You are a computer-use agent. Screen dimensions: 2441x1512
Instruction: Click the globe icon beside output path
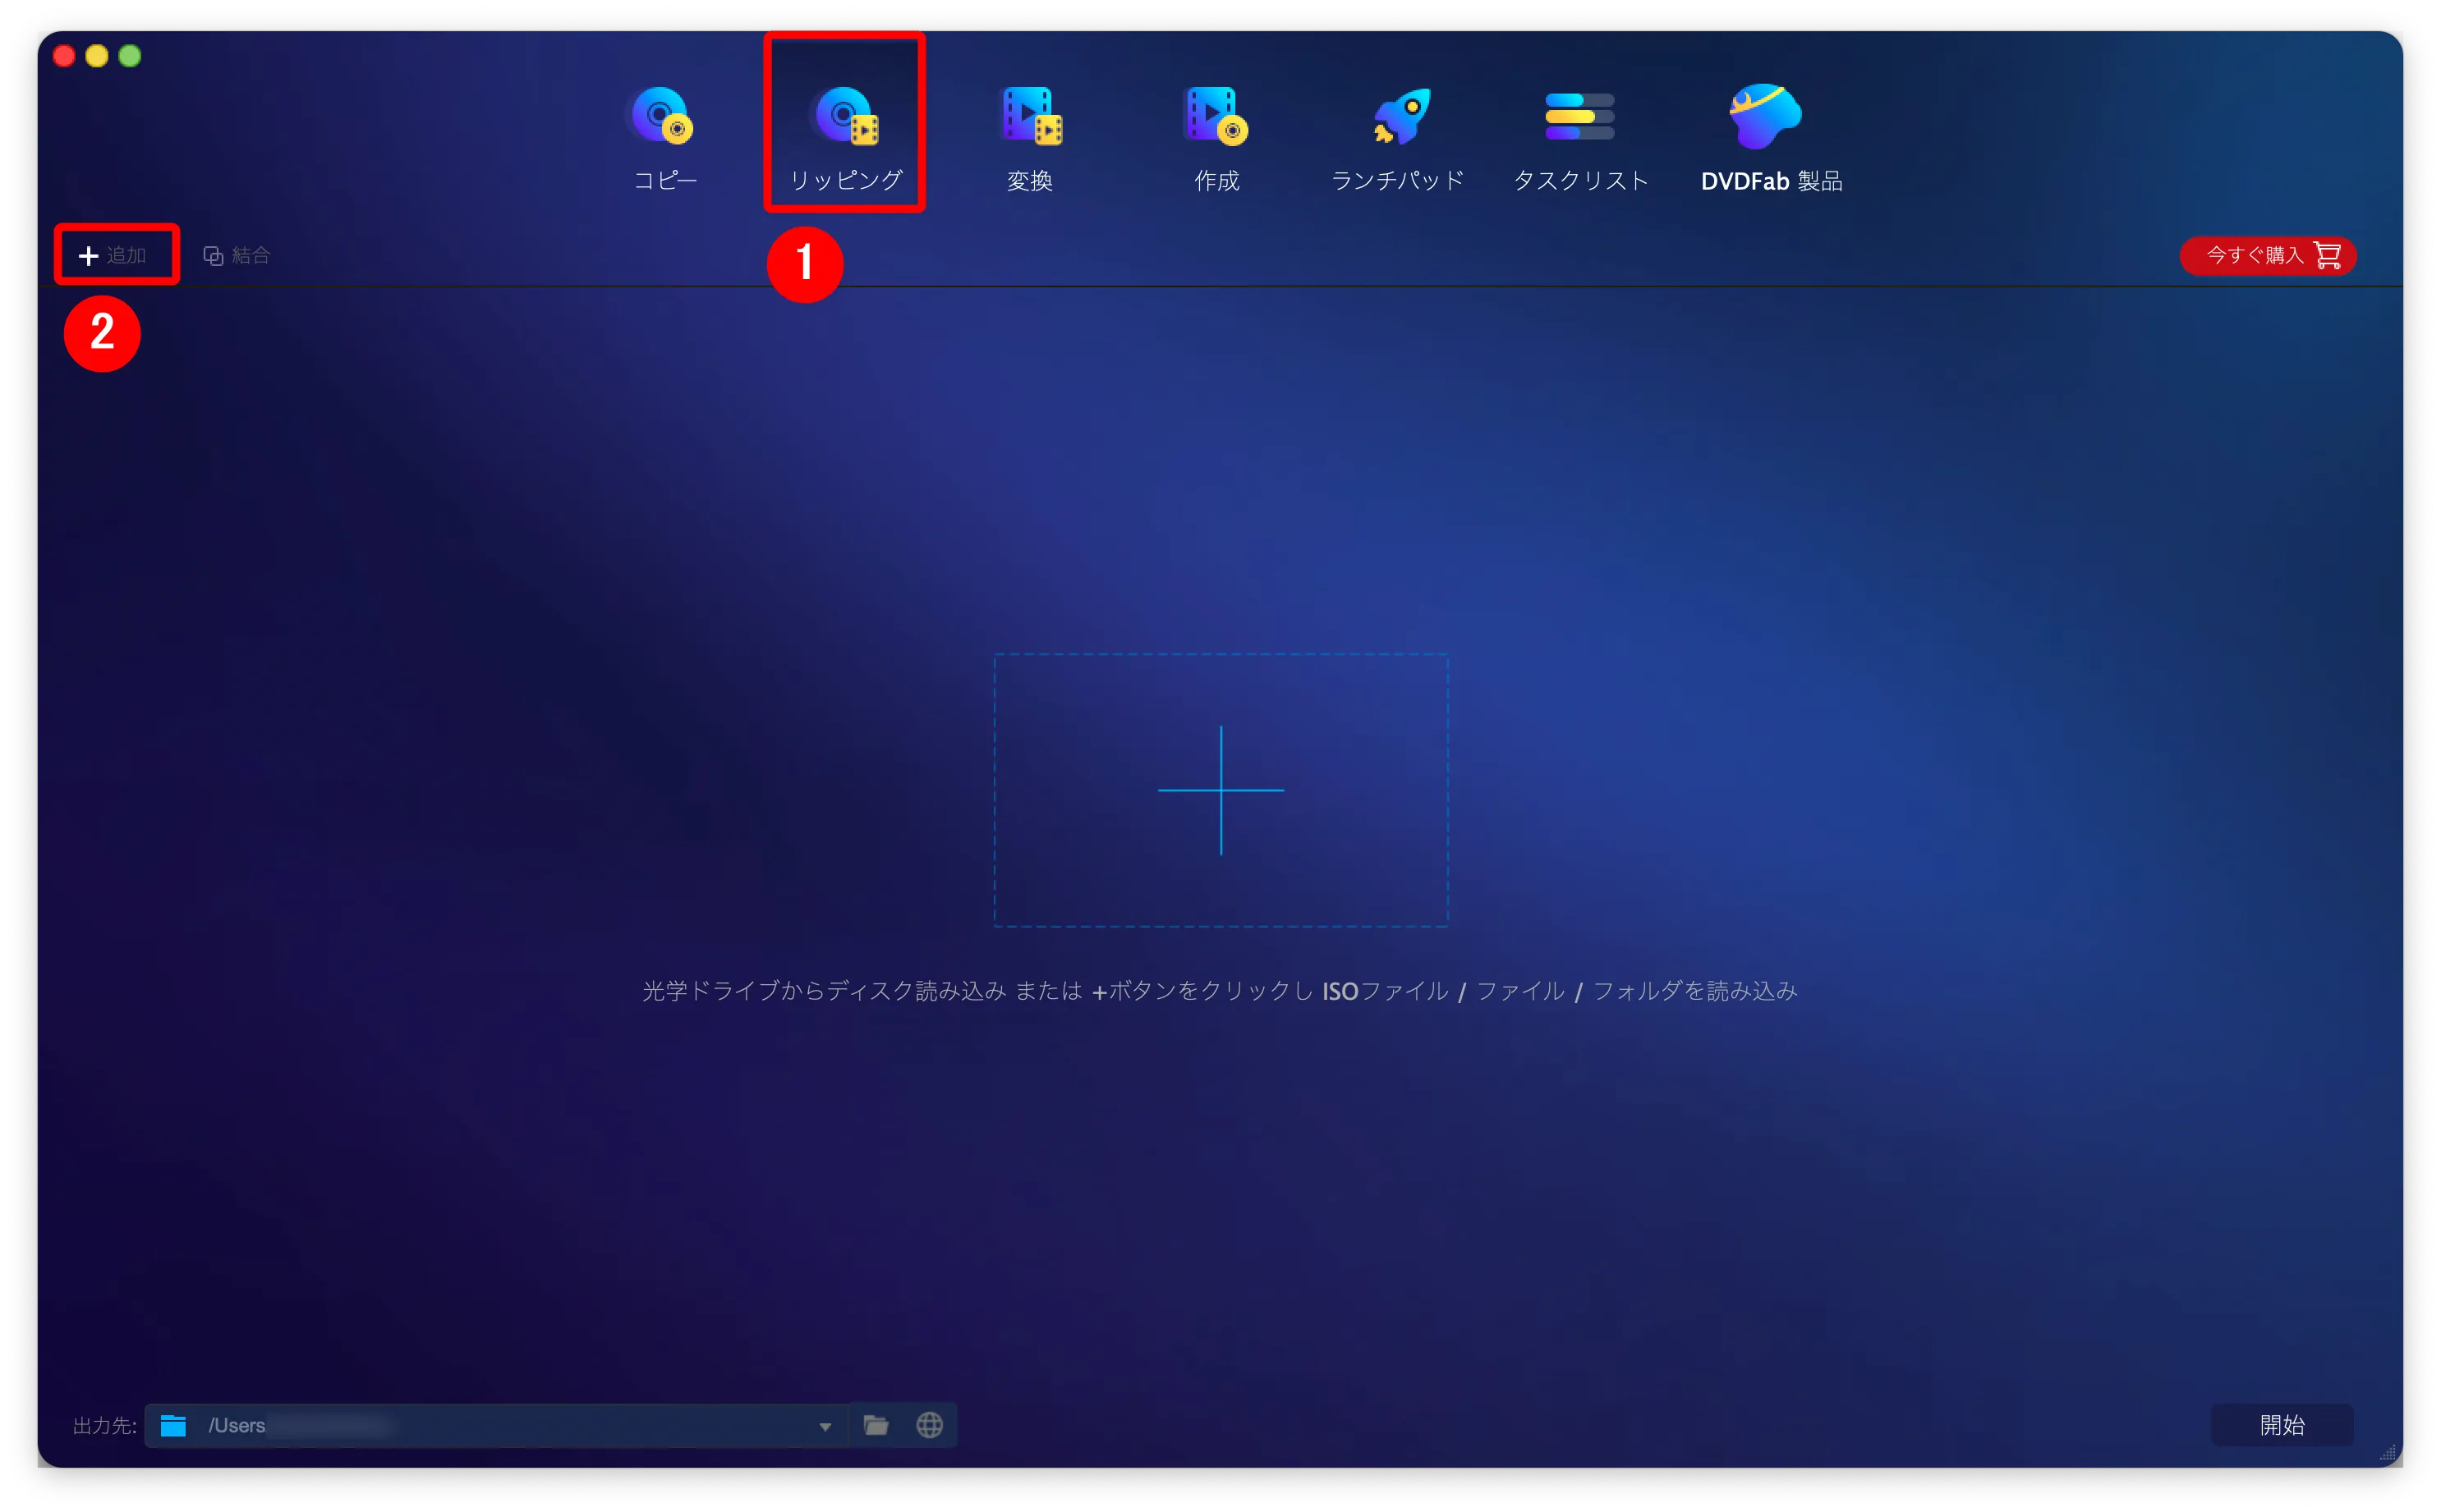(930, 1426)
